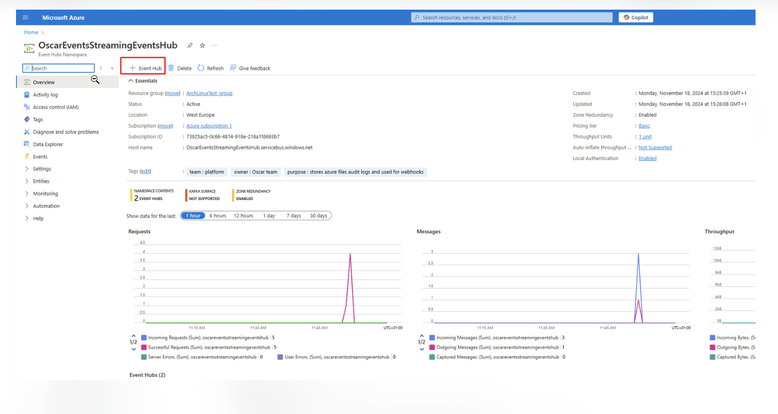Open Give feedback from toolbar
The width and height of the screenshot is (778, 414).
(250, 68)
